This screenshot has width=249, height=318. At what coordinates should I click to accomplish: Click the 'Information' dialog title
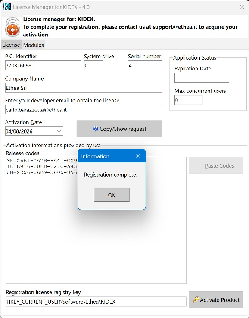pos(95,156)
